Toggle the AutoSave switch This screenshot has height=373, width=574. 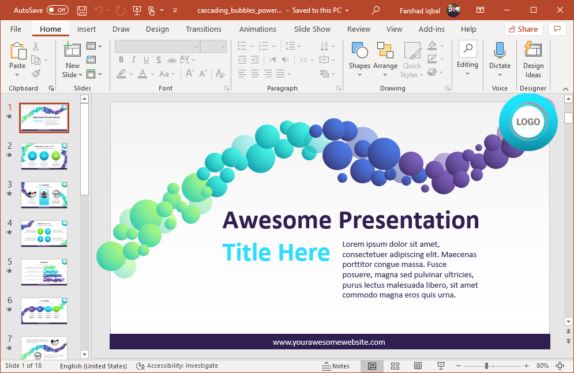tap(57, 10)
